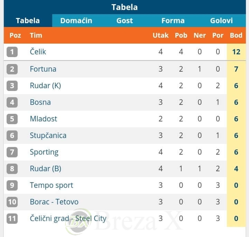Viewport: 249px width, 237px height.
Task: Open the Stupčanica team link
Action: (x=48, y=135)
